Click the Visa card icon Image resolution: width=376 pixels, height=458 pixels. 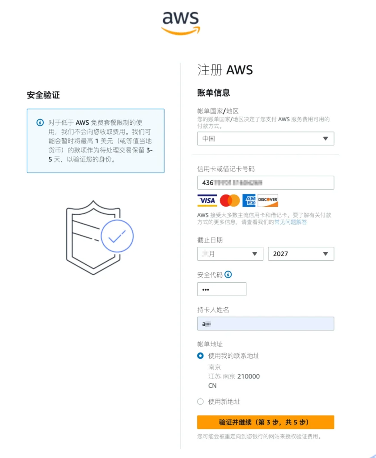click(207, 200)
